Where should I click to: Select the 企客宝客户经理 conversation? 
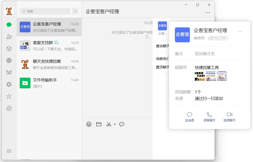pos(49,27)
